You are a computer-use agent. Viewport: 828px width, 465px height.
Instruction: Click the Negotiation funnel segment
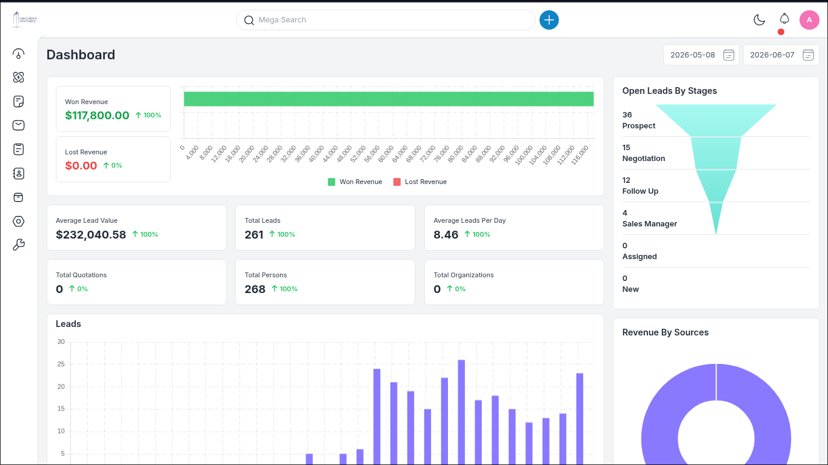(716, 153)
